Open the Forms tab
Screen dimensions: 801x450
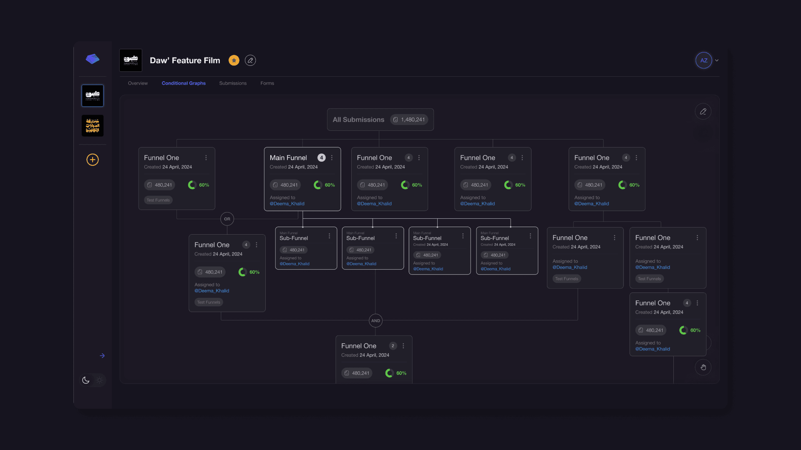[x=267, y=83]
